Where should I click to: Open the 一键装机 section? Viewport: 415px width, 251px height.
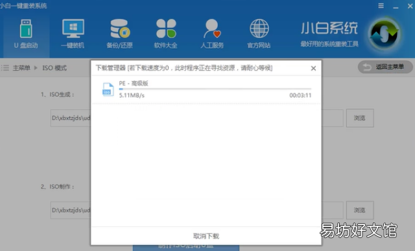coord(73,34)
